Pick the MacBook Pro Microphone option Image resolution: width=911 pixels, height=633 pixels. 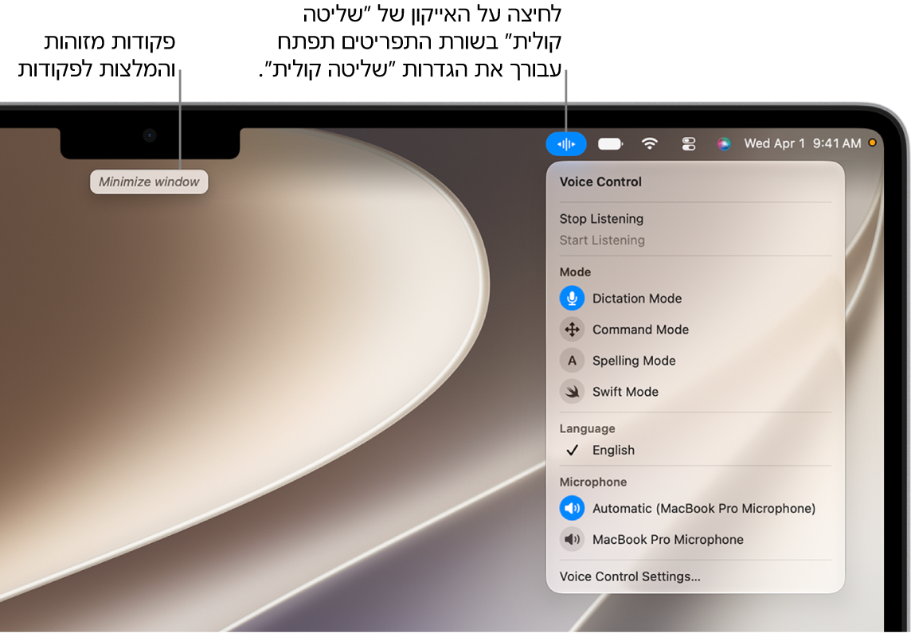pyautogui.click(x=667, y=540)
